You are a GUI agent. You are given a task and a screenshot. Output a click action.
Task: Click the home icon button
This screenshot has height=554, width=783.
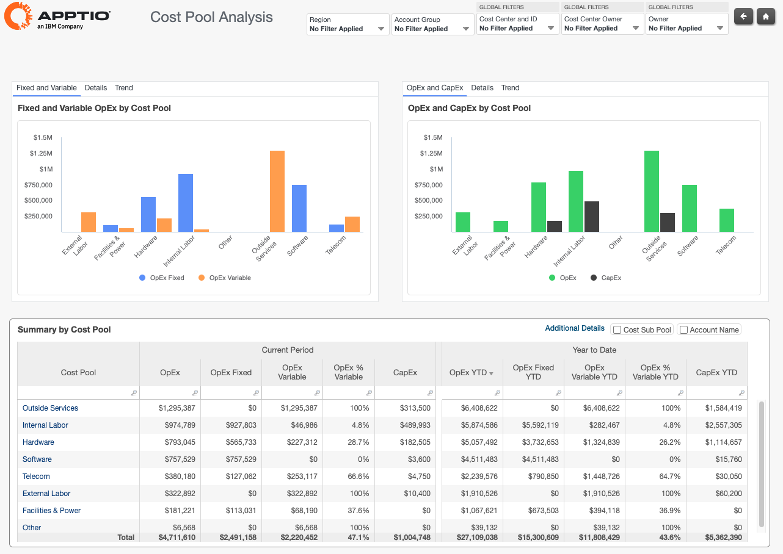click(x=766, y=16)
